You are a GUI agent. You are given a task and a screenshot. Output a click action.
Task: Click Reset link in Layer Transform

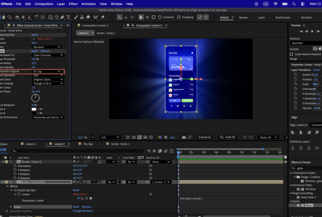pos(316,70)
